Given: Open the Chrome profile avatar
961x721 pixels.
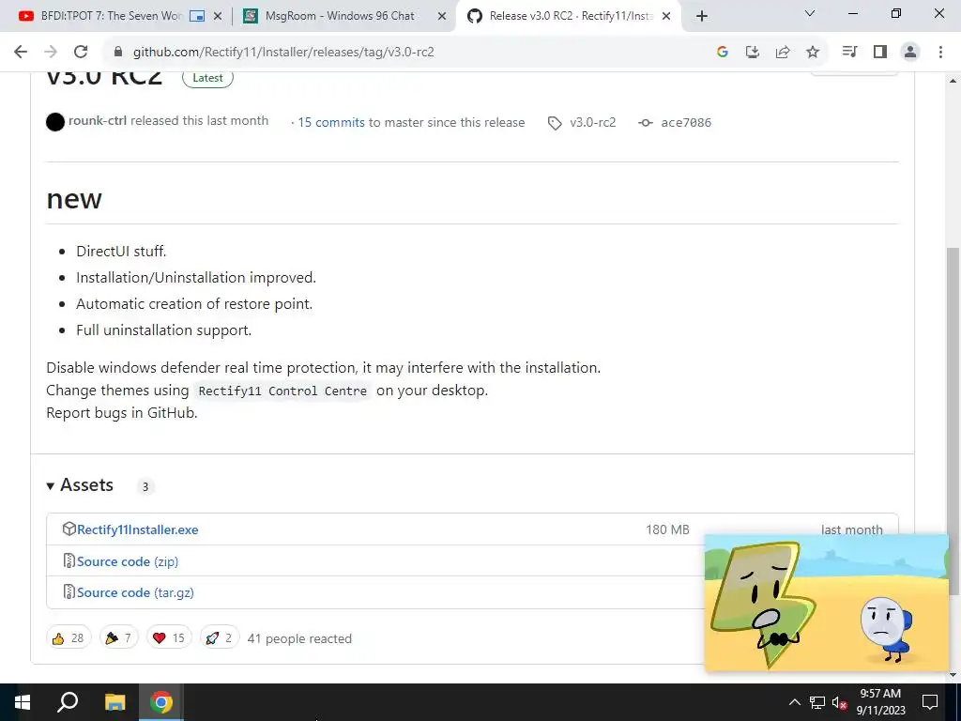Looking at the screenshot, I should pos(910,53).
